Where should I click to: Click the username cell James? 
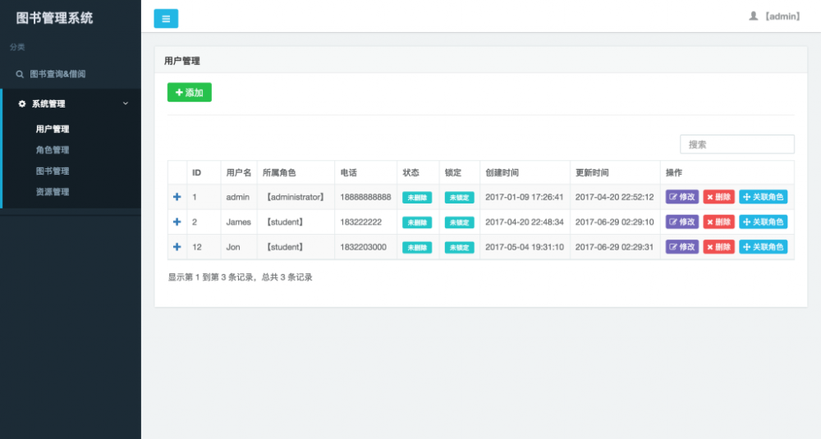pos(238,222)
